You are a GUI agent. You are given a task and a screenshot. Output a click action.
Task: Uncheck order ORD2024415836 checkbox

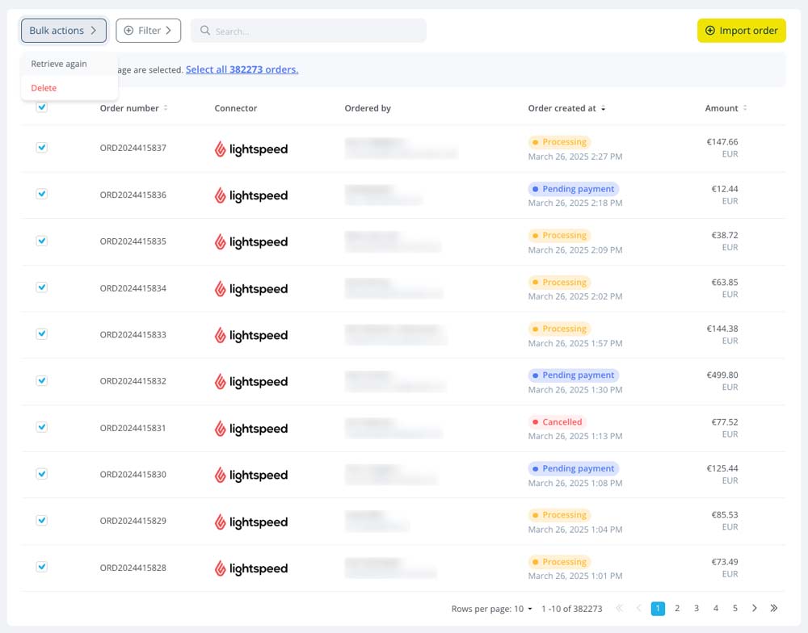42,194
